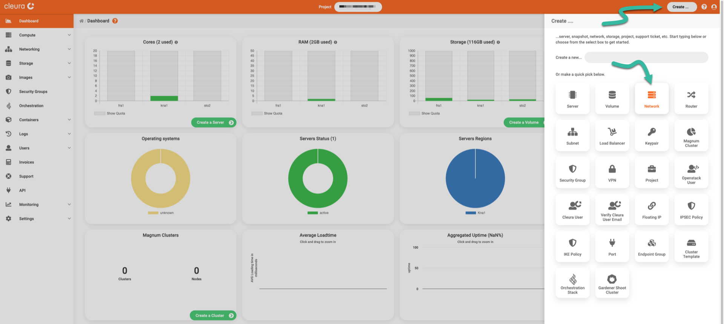Open the help icon beside Dashboard title
724x324 pixels.
(115, 21)
